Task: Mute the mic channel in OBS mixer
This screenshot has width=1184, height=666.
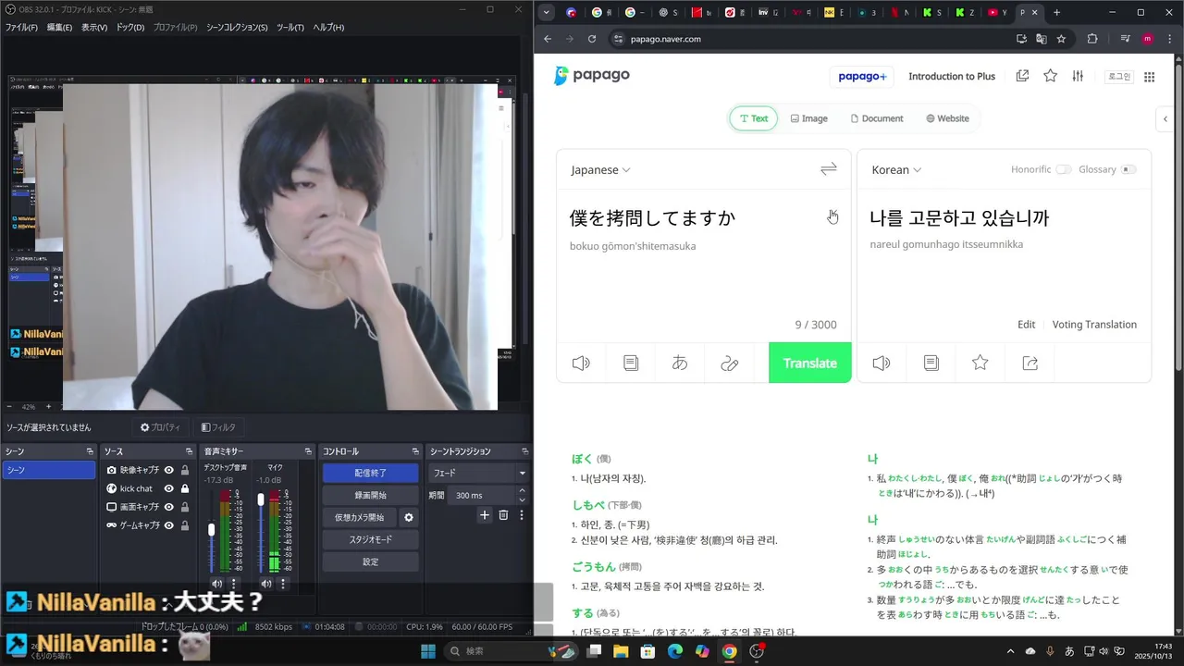Action: (266, 584)
